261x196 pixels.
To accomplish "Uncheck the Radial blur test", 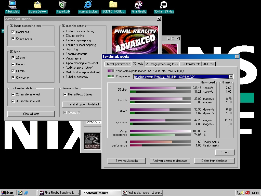I will (13, 32).
